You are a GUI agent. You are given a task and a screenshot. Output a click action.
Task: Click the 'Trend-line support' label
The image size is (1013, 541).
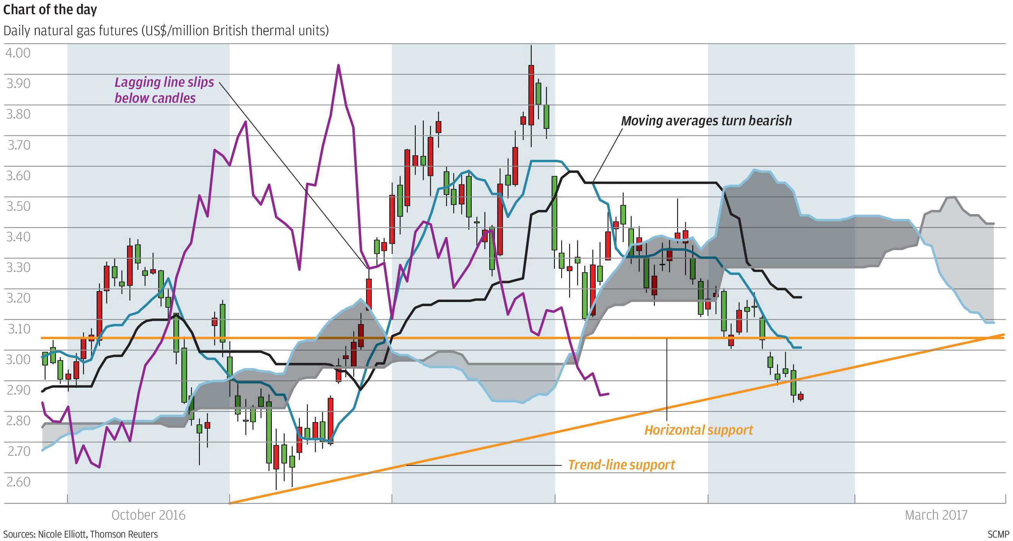tap(621, 465)
